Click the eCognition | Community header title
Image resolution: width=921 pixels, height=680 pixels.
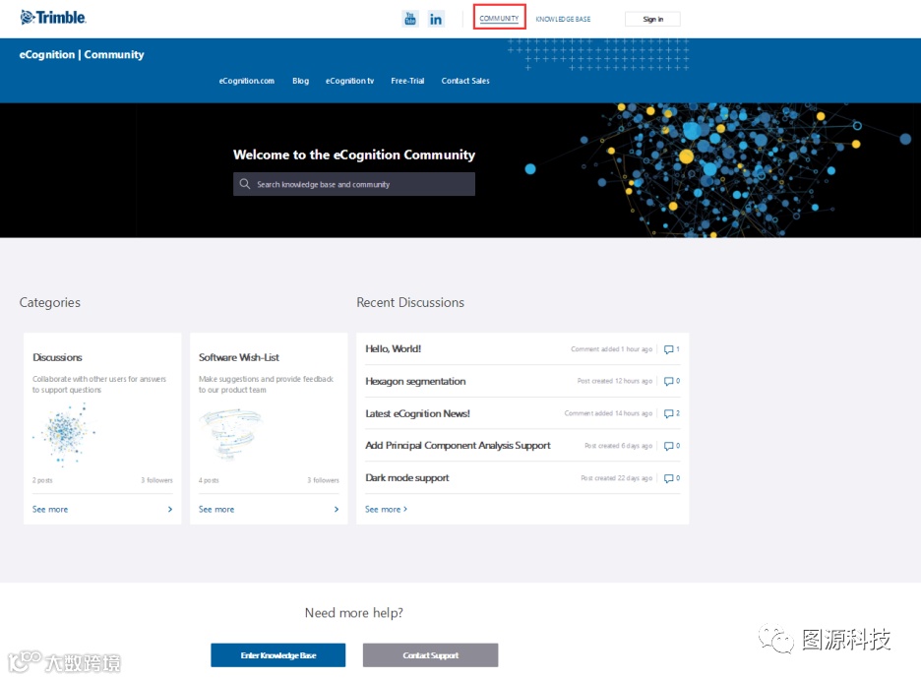pyautogui.click(x=82, y=54)
